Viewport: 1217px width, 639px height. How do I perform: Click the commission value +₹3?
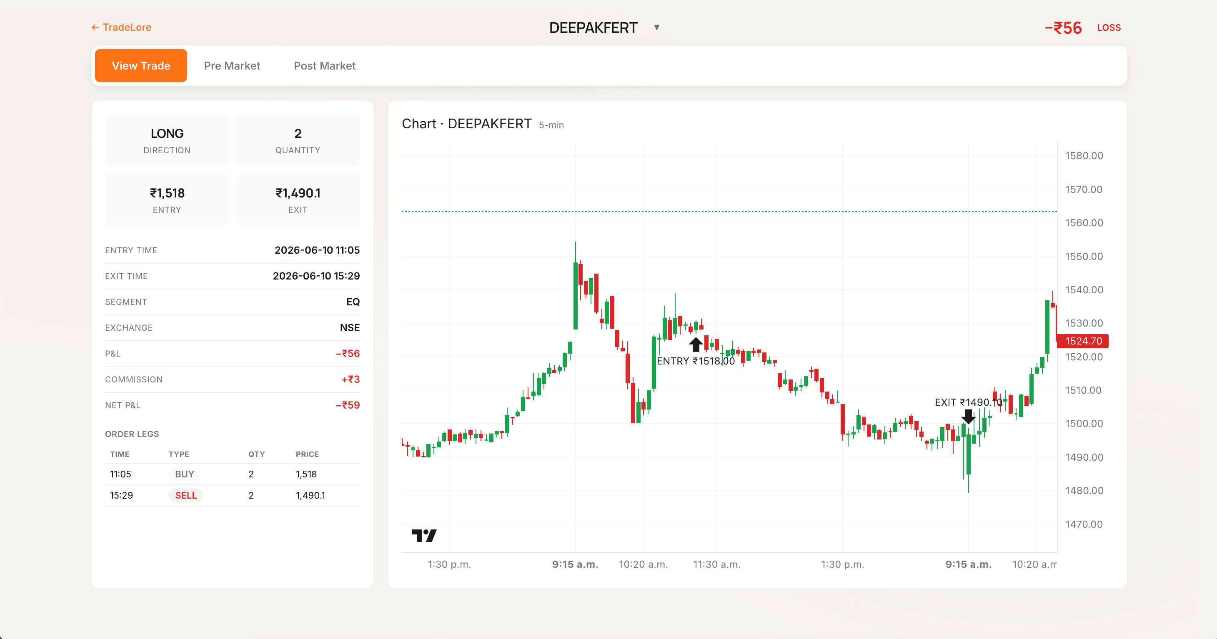(351, 379)
